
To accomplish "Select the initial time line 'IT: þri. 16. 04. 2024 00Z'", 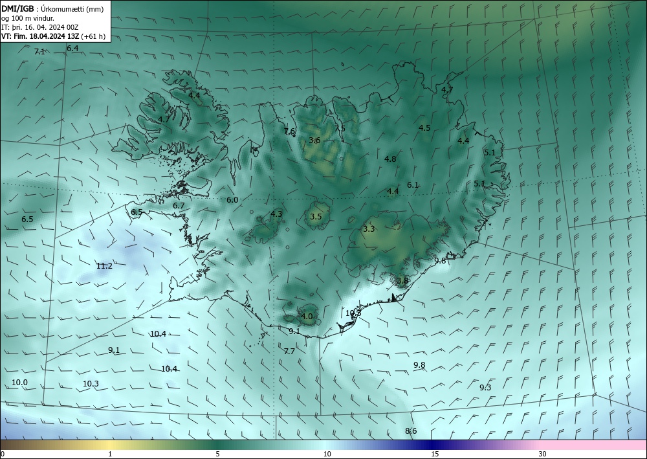I will tap(39, 27).
